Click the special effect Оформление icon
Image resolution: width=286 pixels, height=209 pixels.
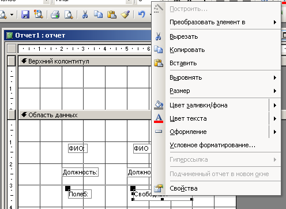pyautogui.click(x=159, y=132)
